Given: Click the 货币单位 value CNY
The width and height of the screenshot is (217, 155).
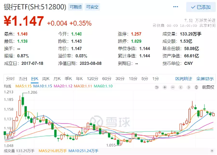Looking at the screenshot, I should pyautogui.click(x=189, y=63).
